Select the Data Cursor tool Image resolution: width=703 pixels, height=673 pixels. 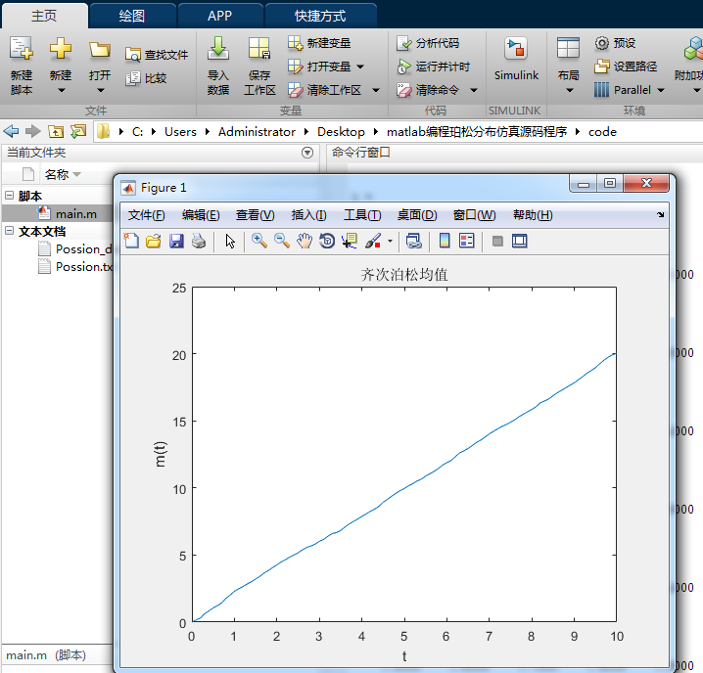pos(350,241)
